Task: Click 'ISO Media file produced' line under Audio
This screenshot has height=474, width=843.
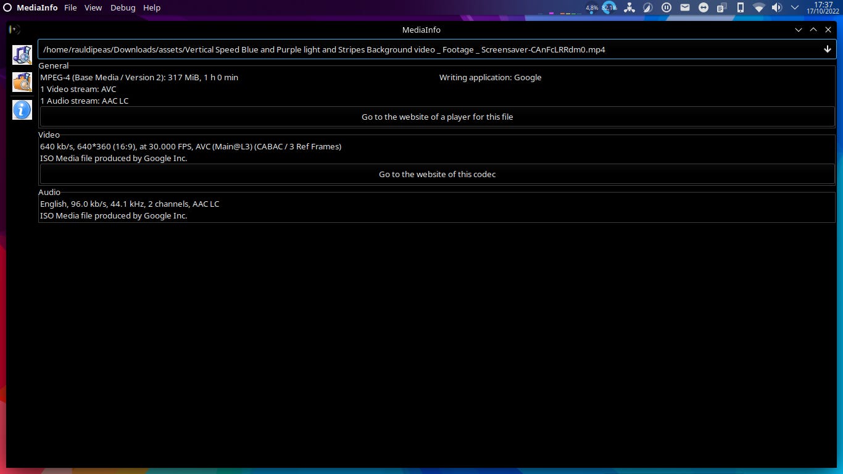Action: coord(114,215)
